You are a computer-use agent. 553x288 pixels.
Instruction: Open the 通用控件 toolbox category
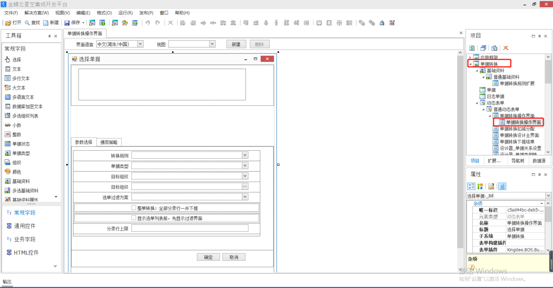click(21, 226)
